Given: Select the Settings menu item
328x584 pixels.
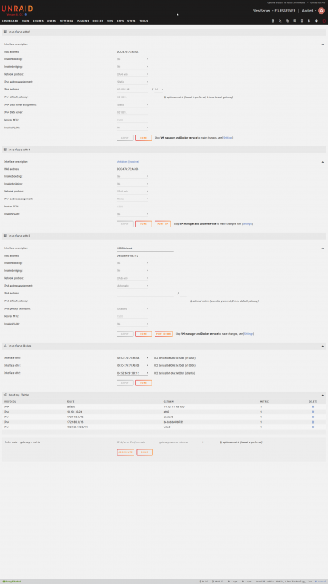Looking at the screenshot, I should coord(67,21).
